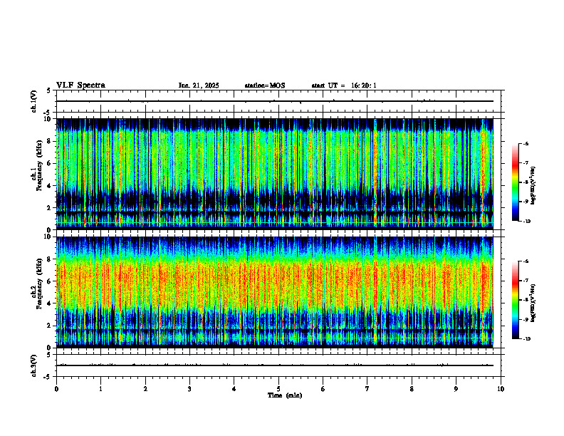Click the "Time (min)" x-axis label

point(285,395)
